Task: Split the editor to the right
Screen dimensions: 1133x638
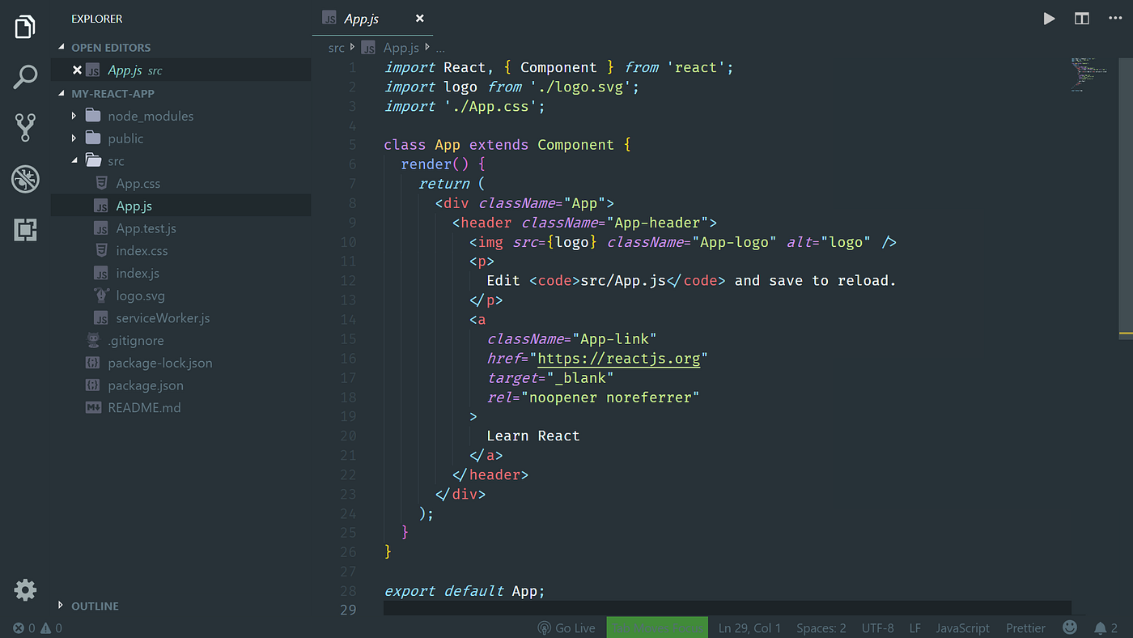Action: click(1082, 18)
